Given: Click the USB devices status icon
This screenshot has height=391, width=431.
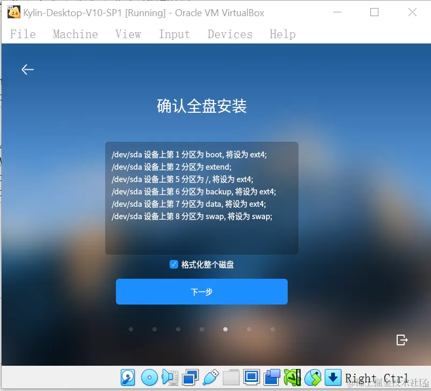Looking at the screenshot, I should pyautogui.click(x=209, y=378).
